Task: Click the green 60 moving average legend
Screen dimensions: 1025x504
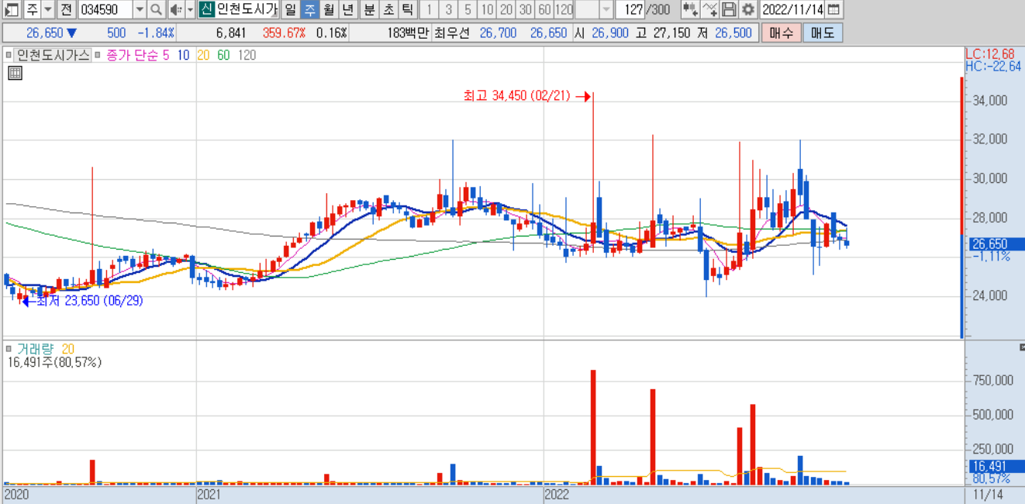Action: pos(223,55)
